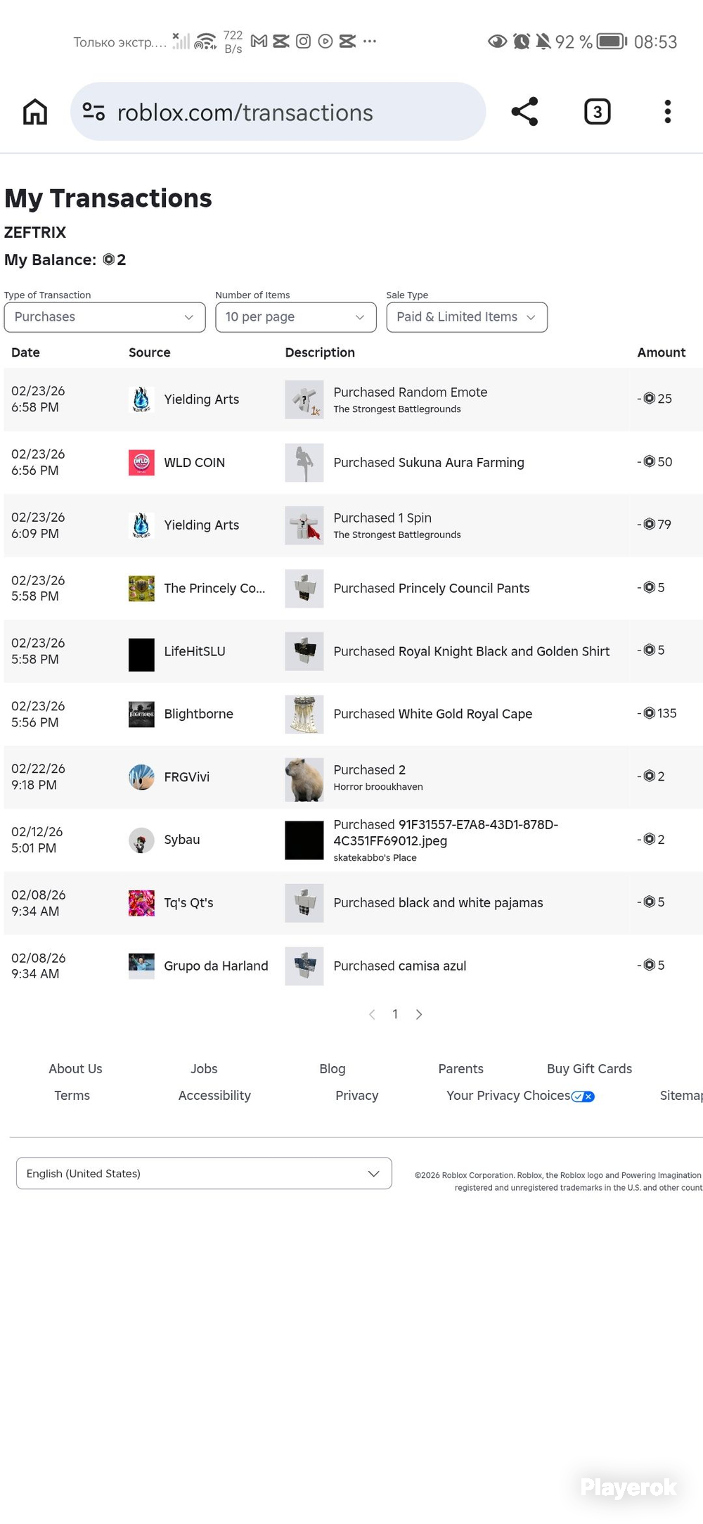Image resolution: width=703 pixels, height=1524 pixels.
Task: Open English (United States) language selector
Action: (x=204, y=1173)
